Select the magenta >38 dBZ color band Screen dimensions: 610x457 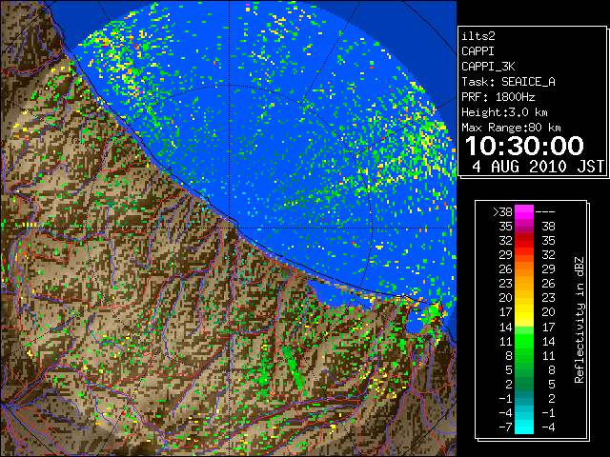point(524,212)
